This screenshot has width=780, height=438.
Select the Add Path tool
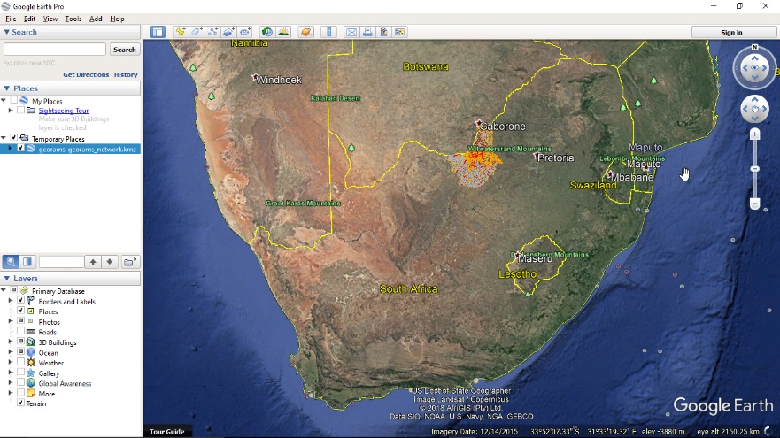212,32
